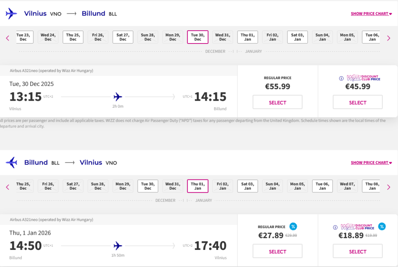Screen dimensions: 398x267
Task: Click the percent badge on return Discount Club price
Action: (x=382, y=227)
